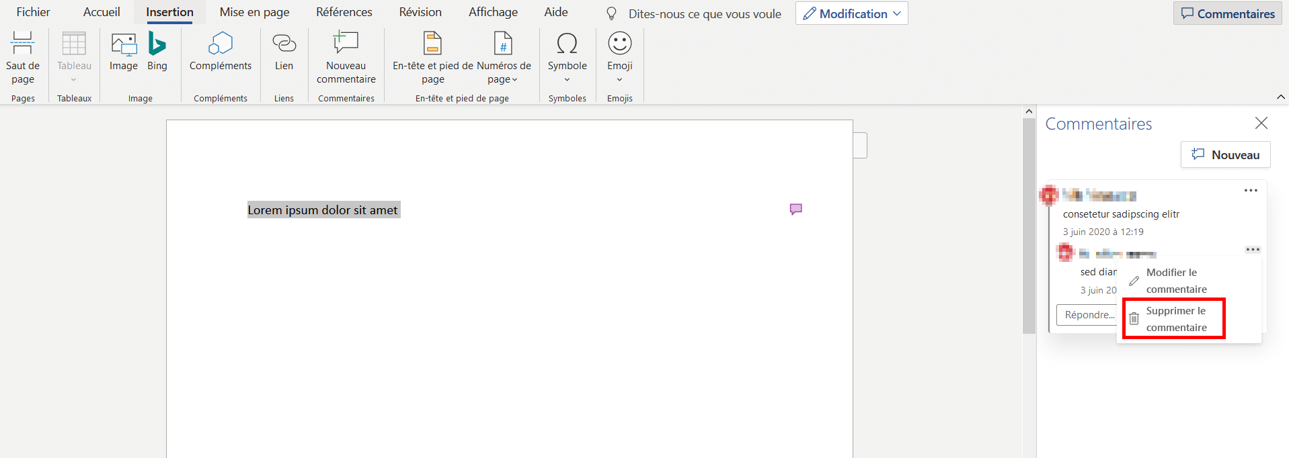Open the Emoji picker
1289x458 pixels.
click(620, 58)
